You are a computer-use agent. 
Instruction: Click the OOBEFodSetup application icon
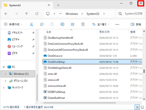tap(45, 92)
